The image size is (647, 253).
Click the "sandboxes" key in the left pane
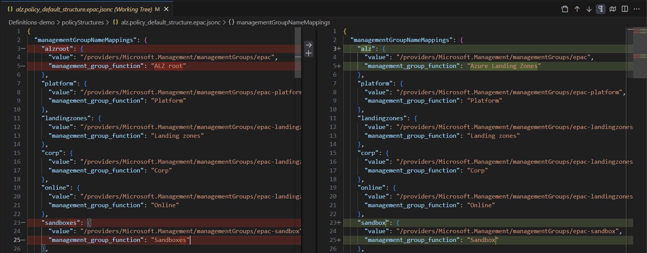tap(61, 222)
